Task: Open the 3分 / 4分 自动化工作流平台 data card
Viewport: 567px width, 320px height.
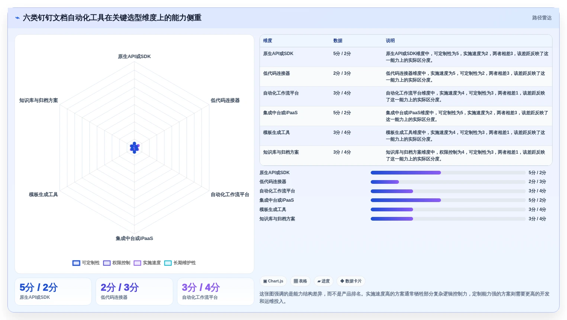Action: [x=216, y=292]
